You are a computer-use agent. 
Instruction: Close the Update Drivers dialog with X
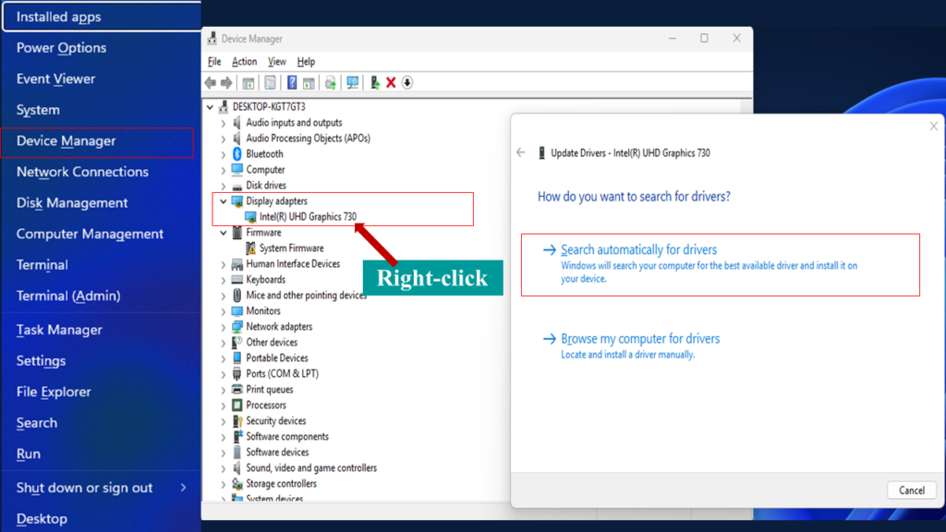[933, 126]
